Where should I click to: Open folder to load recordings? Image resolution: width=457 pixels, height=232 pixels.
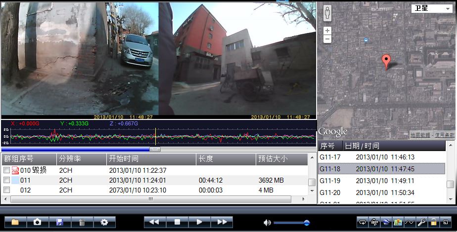click(15, 222)
